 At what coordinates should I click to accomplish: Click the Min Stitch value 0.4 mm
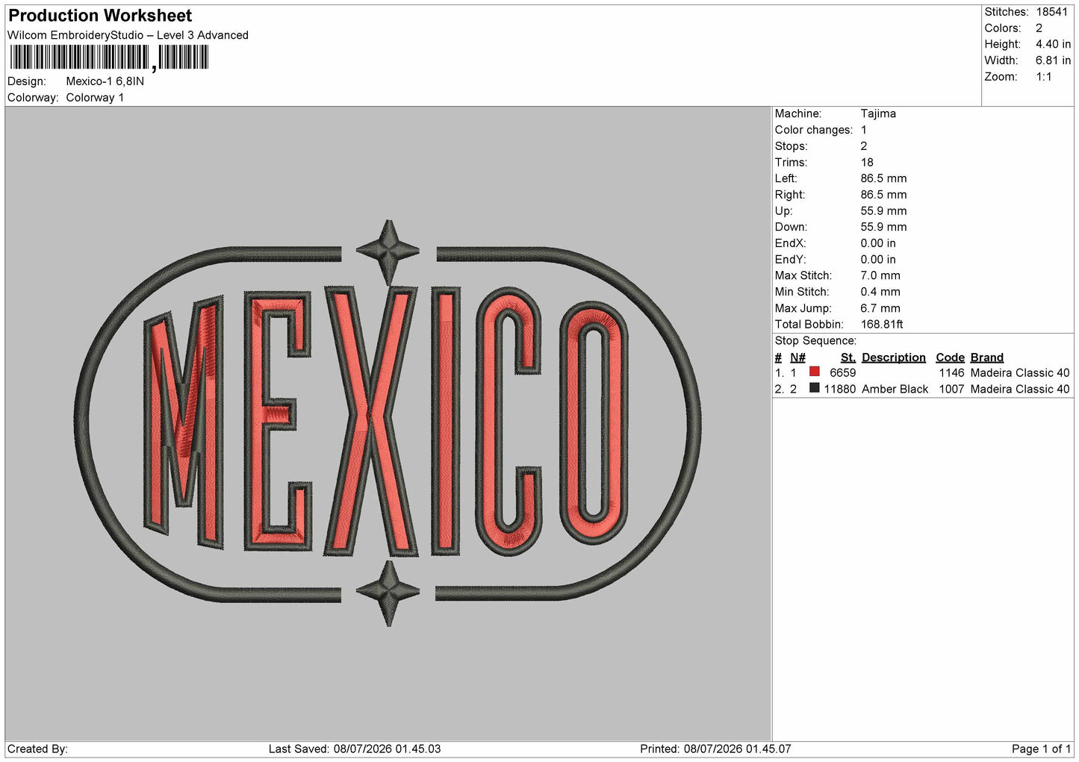880,292
